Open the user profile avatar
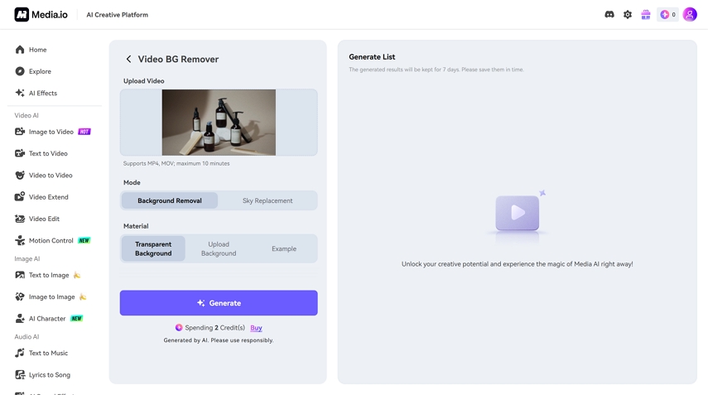Viewport: 708px width, 395px height. pos(690,14)
